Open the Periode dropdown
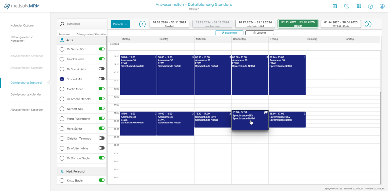The height and width of the screenshot is (191, 388). click(x=120, y=24)
